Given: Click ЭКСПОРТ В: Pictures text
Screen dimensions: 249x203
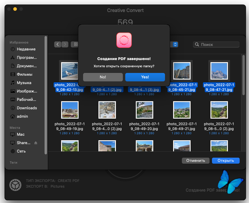Looking at the screenshot, I should pyautogui.click(x=45, y=186).
